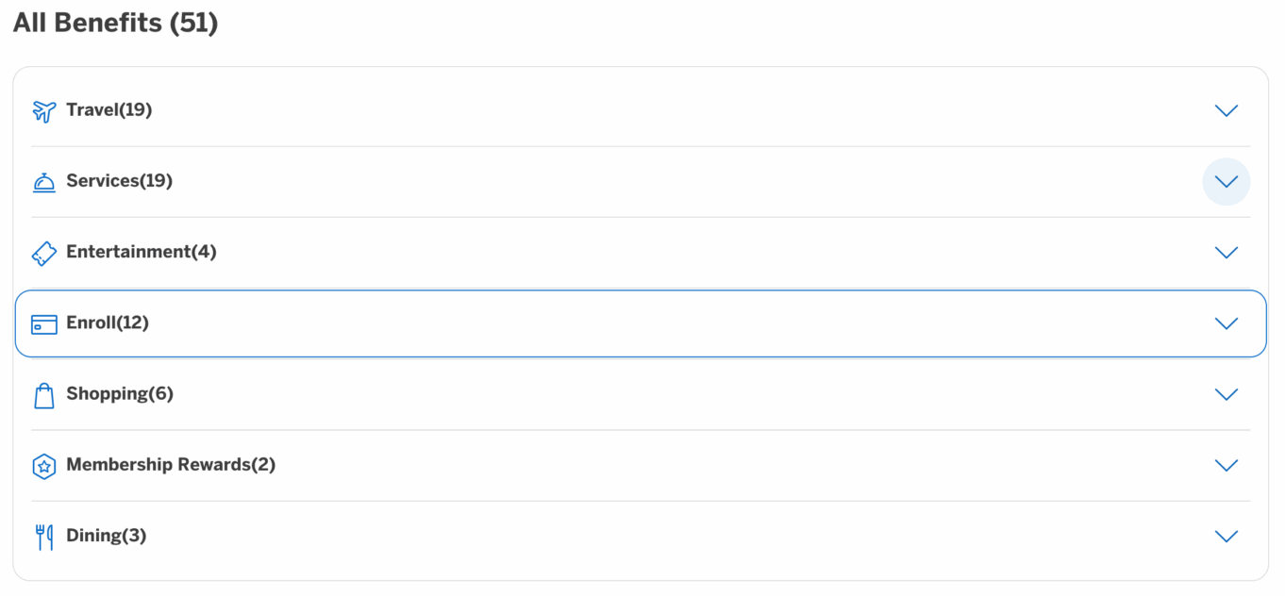Expand the Dining chevron arrow

tap(1227, 536)
